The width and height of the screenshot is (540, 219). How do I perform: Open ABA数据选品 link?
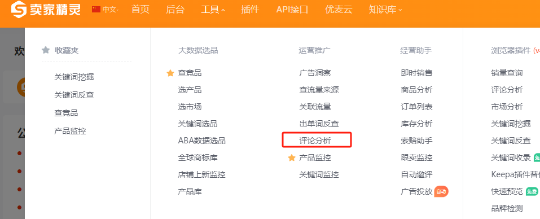(202, 141)
